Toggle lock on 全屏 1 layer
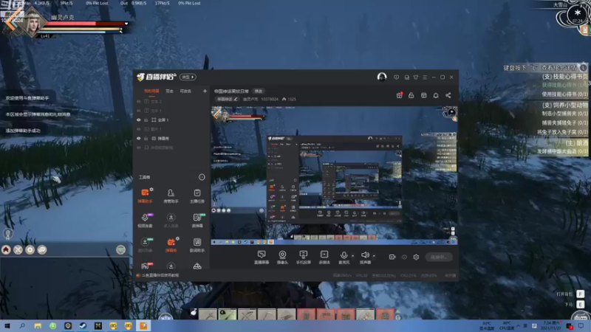The height and width of the screenshot is (332, 591). point(146,120)
